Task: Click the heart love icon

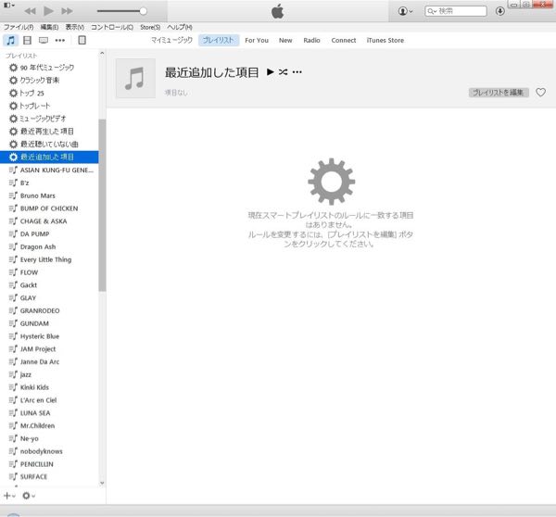Action: (541, 93)
